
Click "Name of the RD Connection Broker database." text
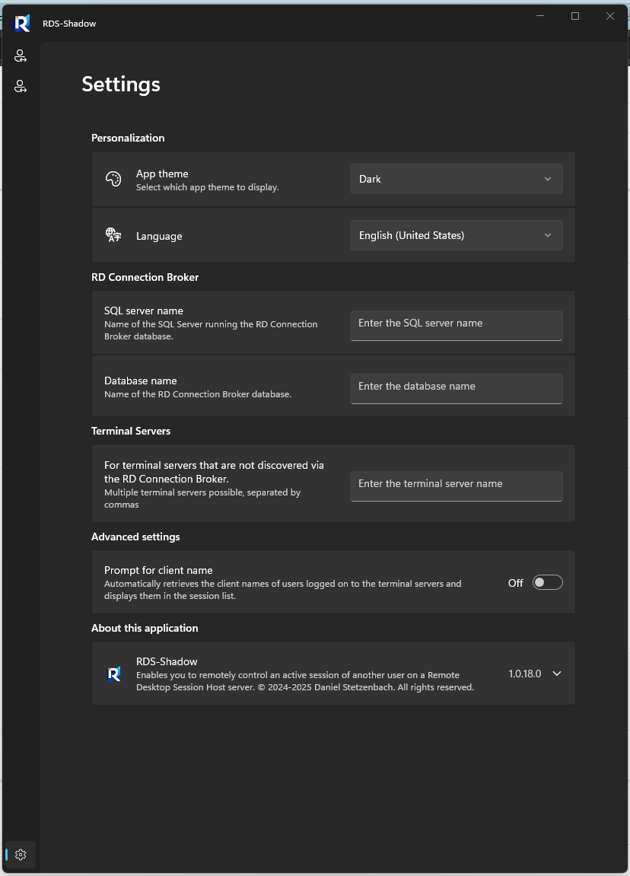[x=198, y=394]
